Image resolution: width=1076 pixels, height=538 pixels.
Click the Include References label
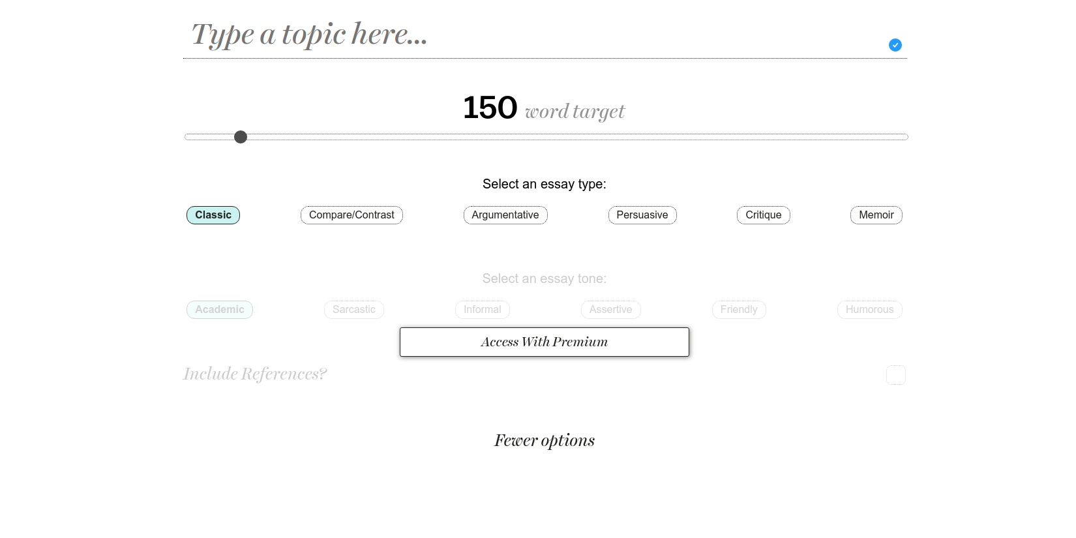coord(255,374)
